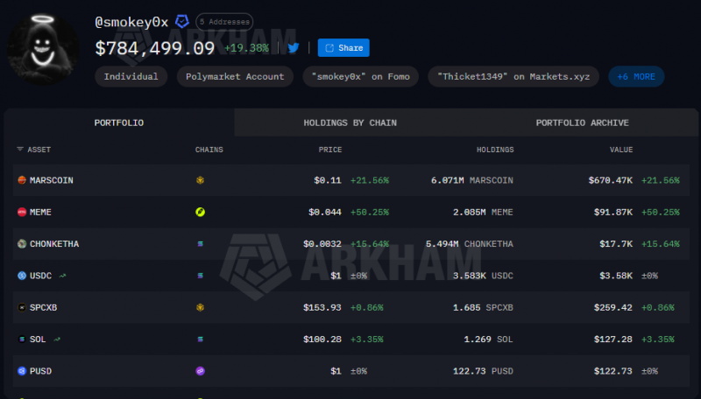This screenshot has width=701, height=399.
Task: Click the Solana chain icon in SOL row
Action: [200, 339]
